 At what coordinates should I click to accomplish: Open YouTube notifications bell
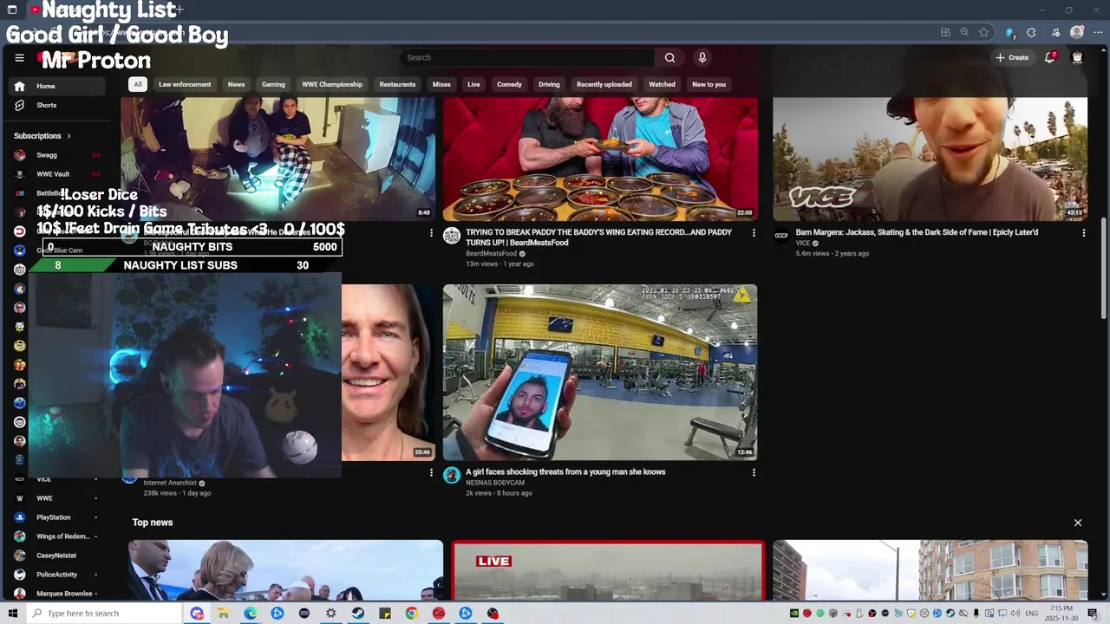1049,57
